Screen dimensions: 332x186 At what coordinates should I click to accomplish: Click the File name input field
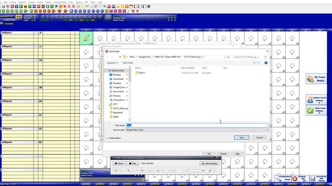pos(197,125)
